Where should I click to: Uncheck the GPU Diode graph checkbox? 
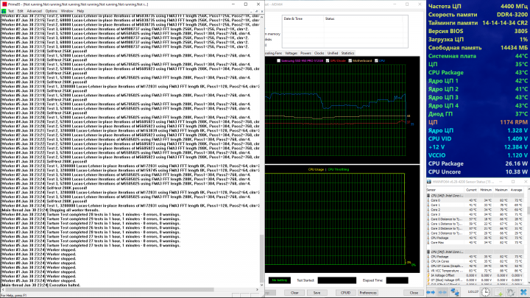pos(328,61)
